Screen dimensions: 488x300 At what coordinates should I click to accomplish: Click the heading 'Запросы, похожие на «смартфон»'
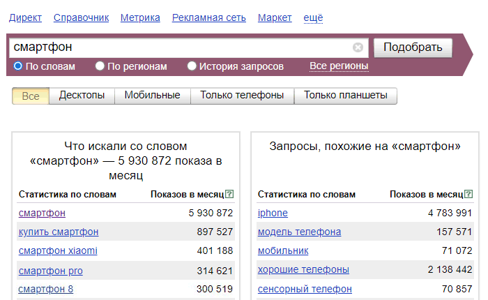(x=365, y=146)
